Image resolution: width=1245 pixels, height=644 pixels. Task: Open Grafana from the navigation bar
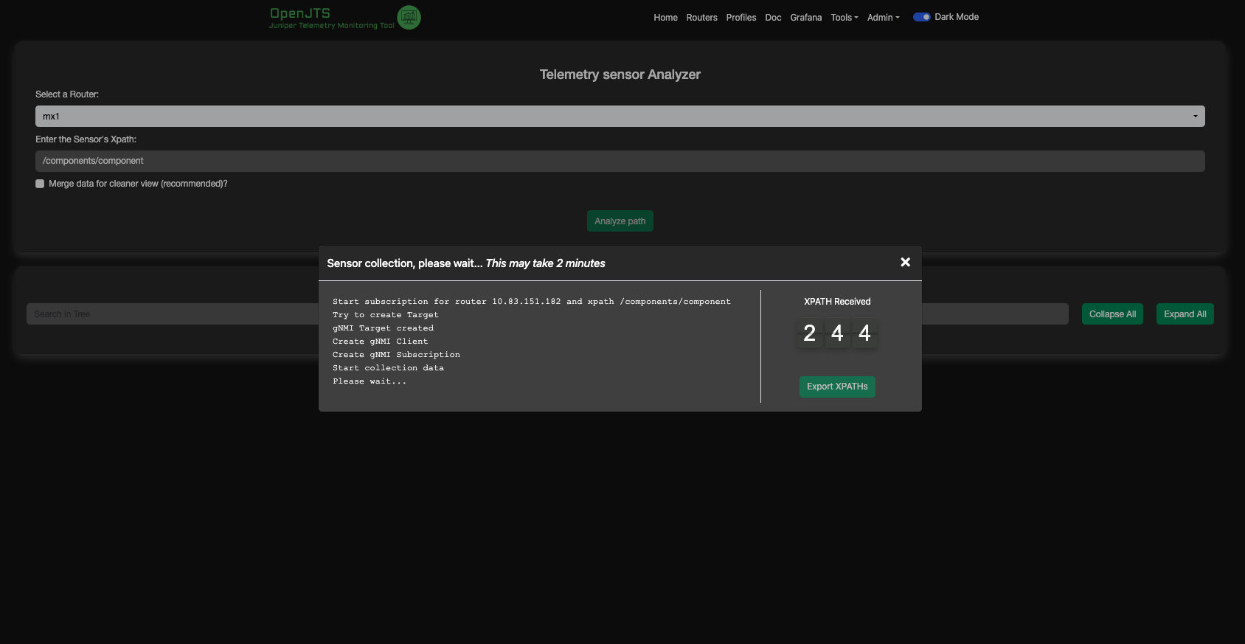click(x=805, y=18)
